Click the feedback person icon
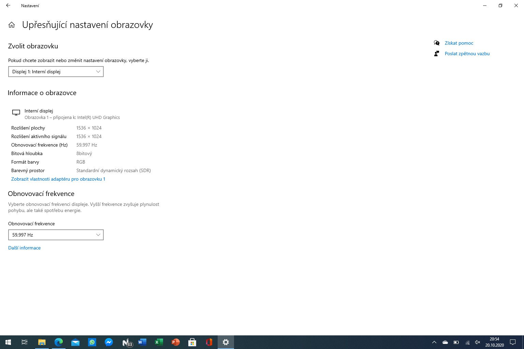The image size is (524, 349). pyautogui.click(x=436, y=54)
